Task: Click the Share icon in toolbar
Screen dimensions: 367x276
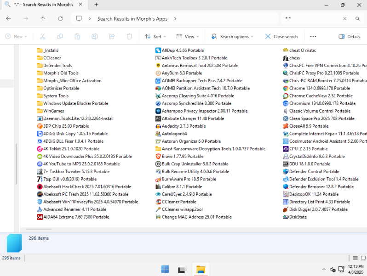Action: click(112, 36)
